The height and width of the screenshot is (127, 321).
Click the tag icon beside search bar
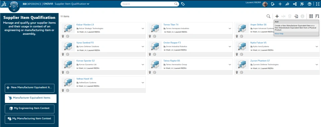[183, 4]
